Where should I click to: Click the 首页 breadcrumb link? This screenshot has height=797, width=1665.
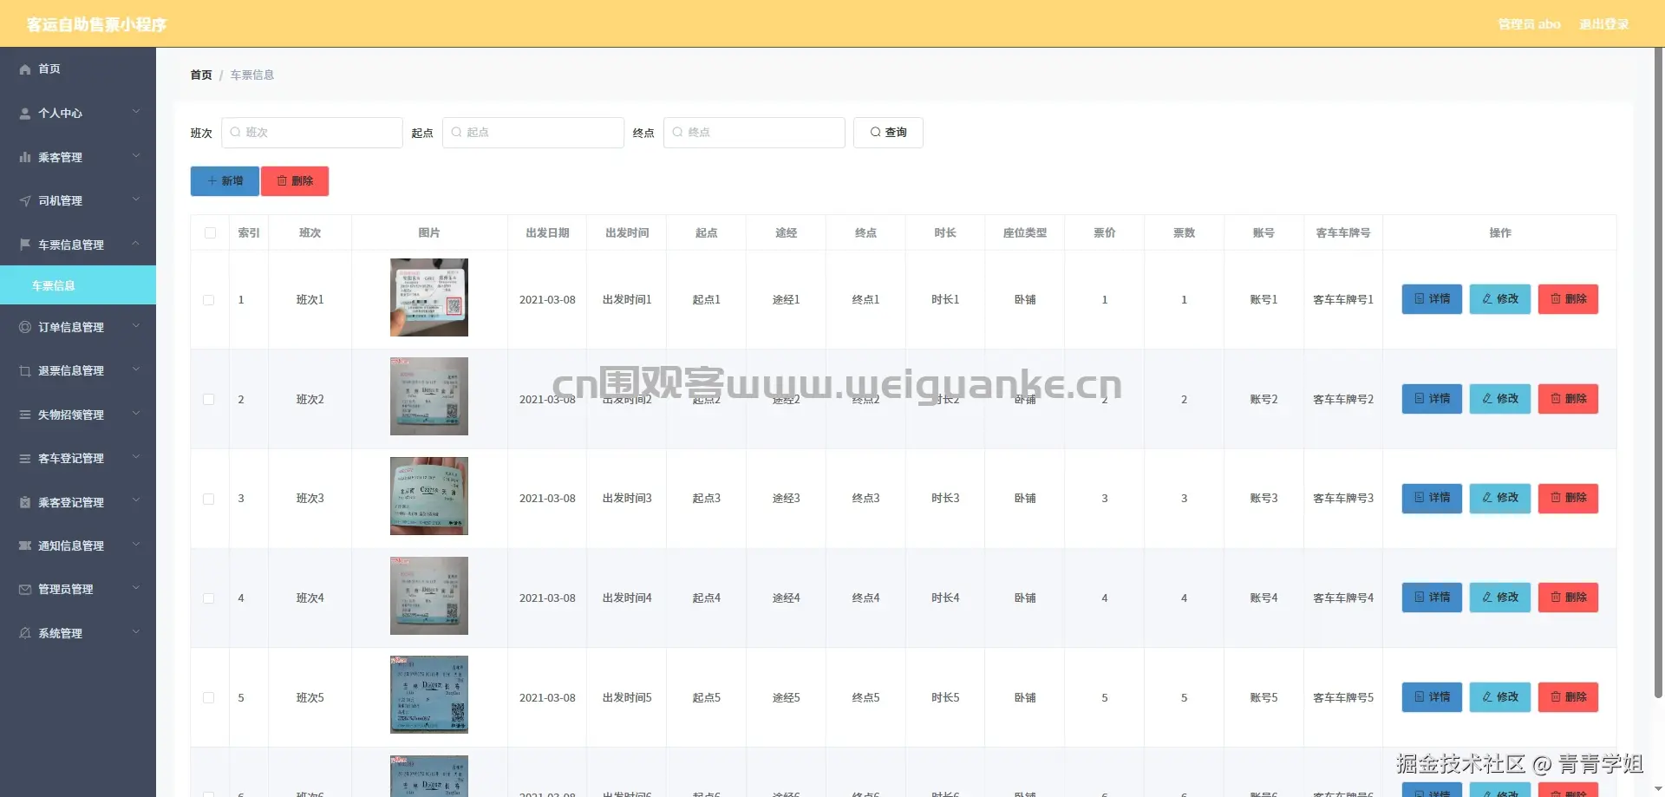pyautogui.click(x=201, y=75)
